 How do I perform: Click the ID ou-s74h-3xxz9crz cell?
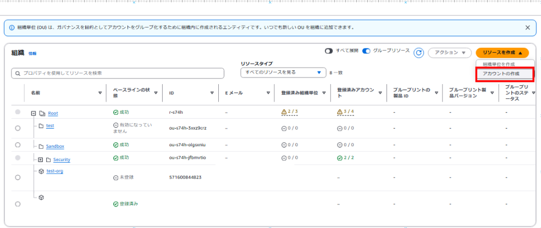tap(188, 128)
